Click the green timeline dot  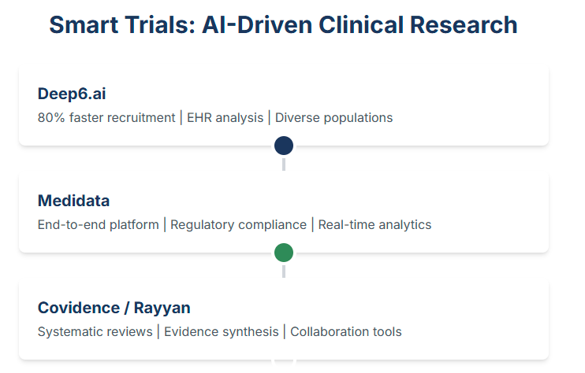tap(284, 253)
